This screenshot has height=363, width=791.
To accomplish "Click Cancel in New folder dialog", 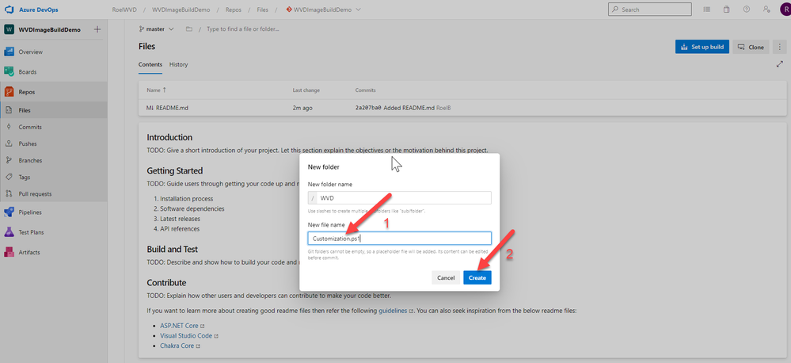I will [446, 277].
